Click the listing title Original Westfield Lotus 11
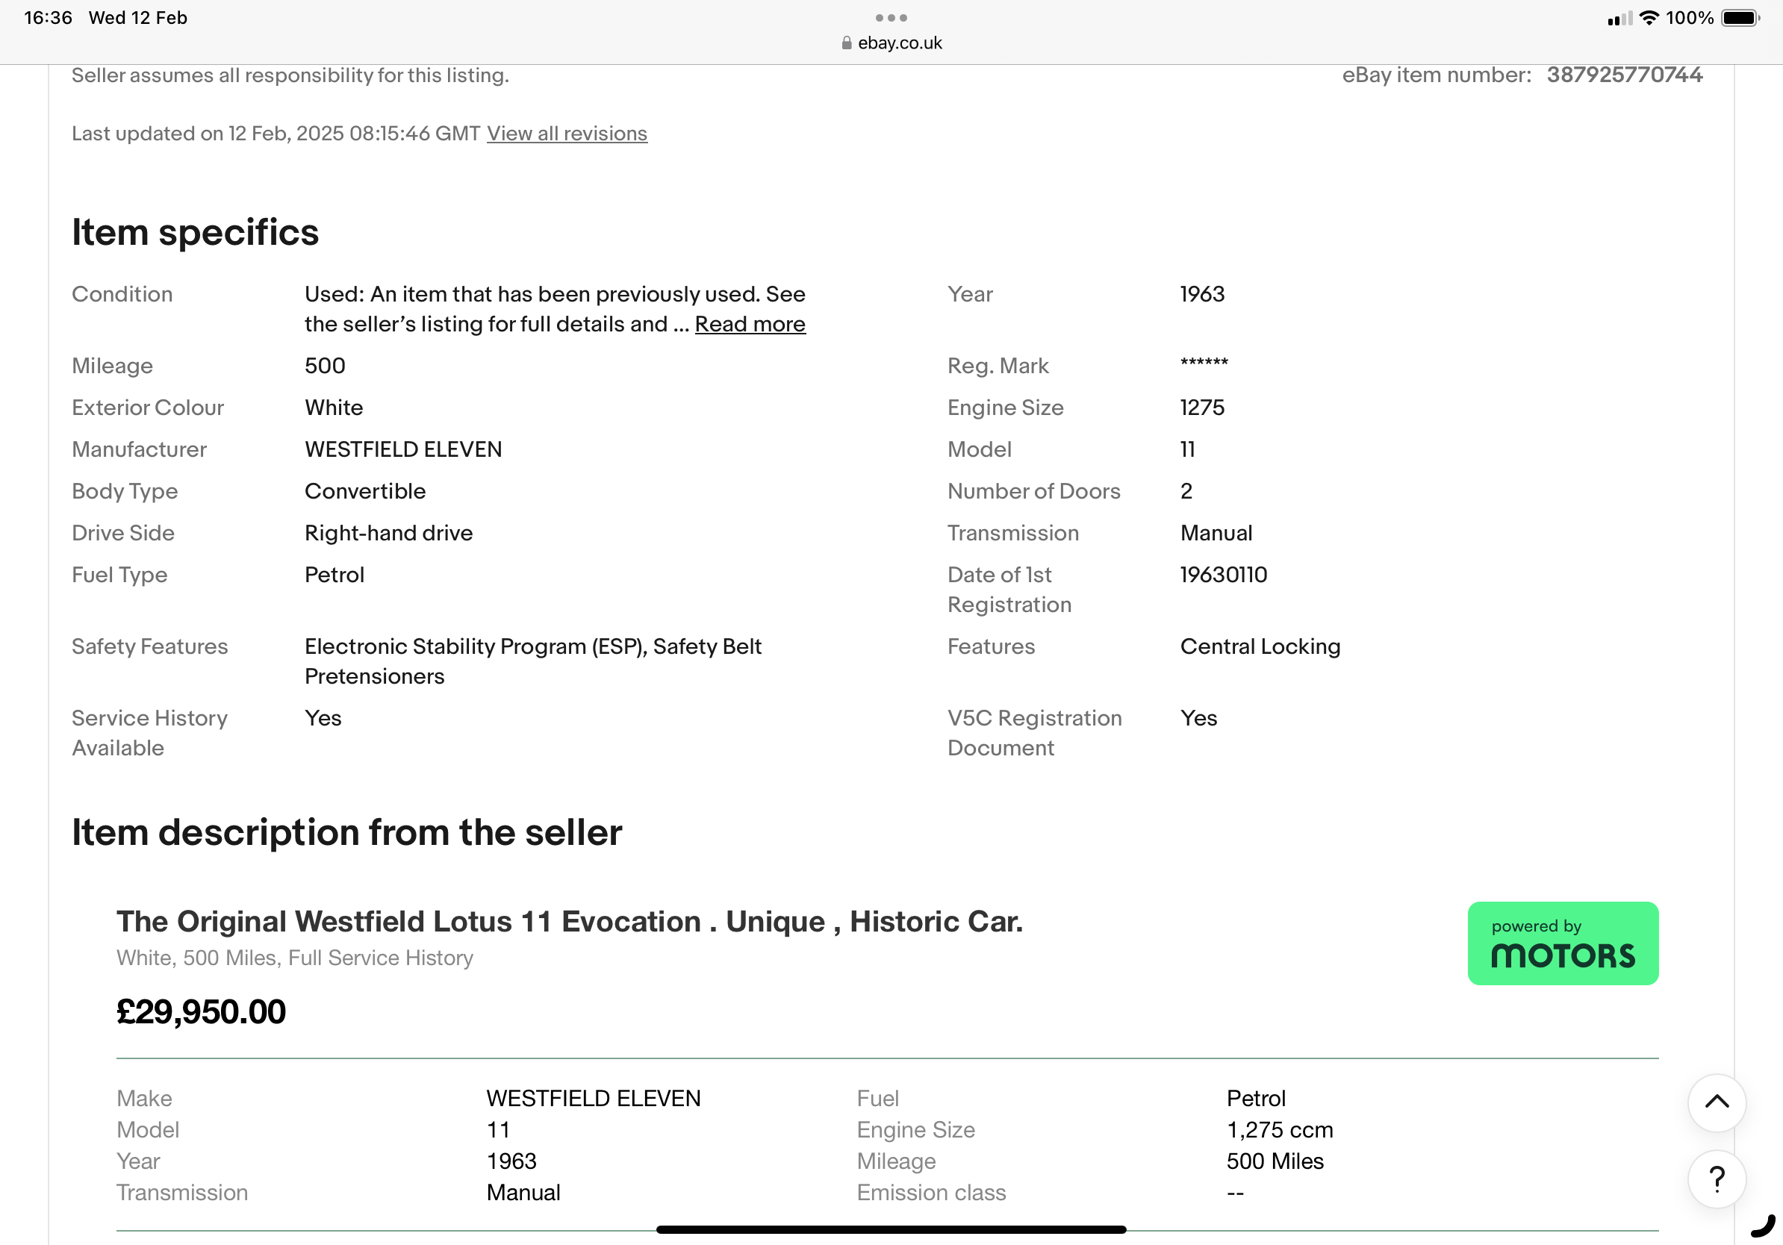Screen dimensions: 1783x1245 [569, 921]
